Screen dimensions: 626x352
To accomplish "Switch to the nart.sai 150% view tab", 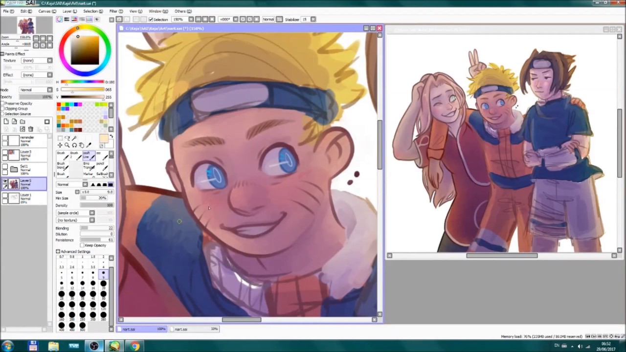I will coord(142,329).
